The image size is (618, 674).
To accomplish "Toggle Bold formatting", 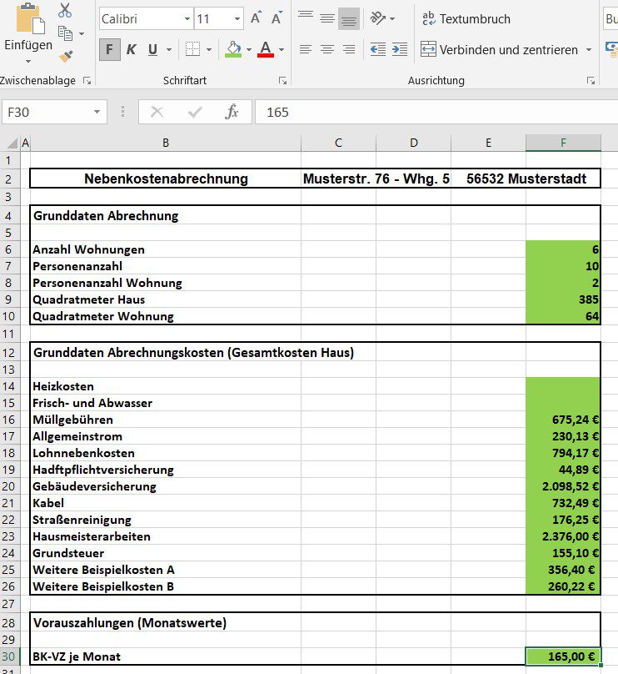I will (109, 50).
